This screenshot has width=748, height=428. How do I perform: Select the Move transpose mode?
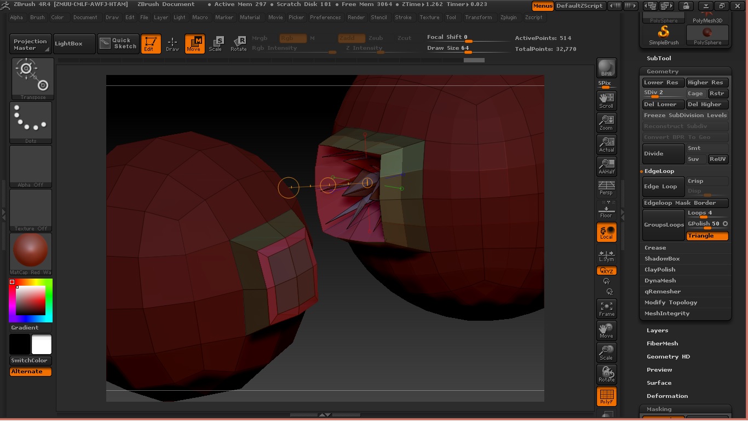coord(194,44)
